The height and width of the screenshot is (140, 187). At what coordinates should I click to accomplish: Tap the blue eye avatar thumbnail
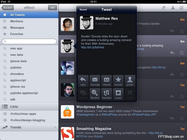[68, 68]
